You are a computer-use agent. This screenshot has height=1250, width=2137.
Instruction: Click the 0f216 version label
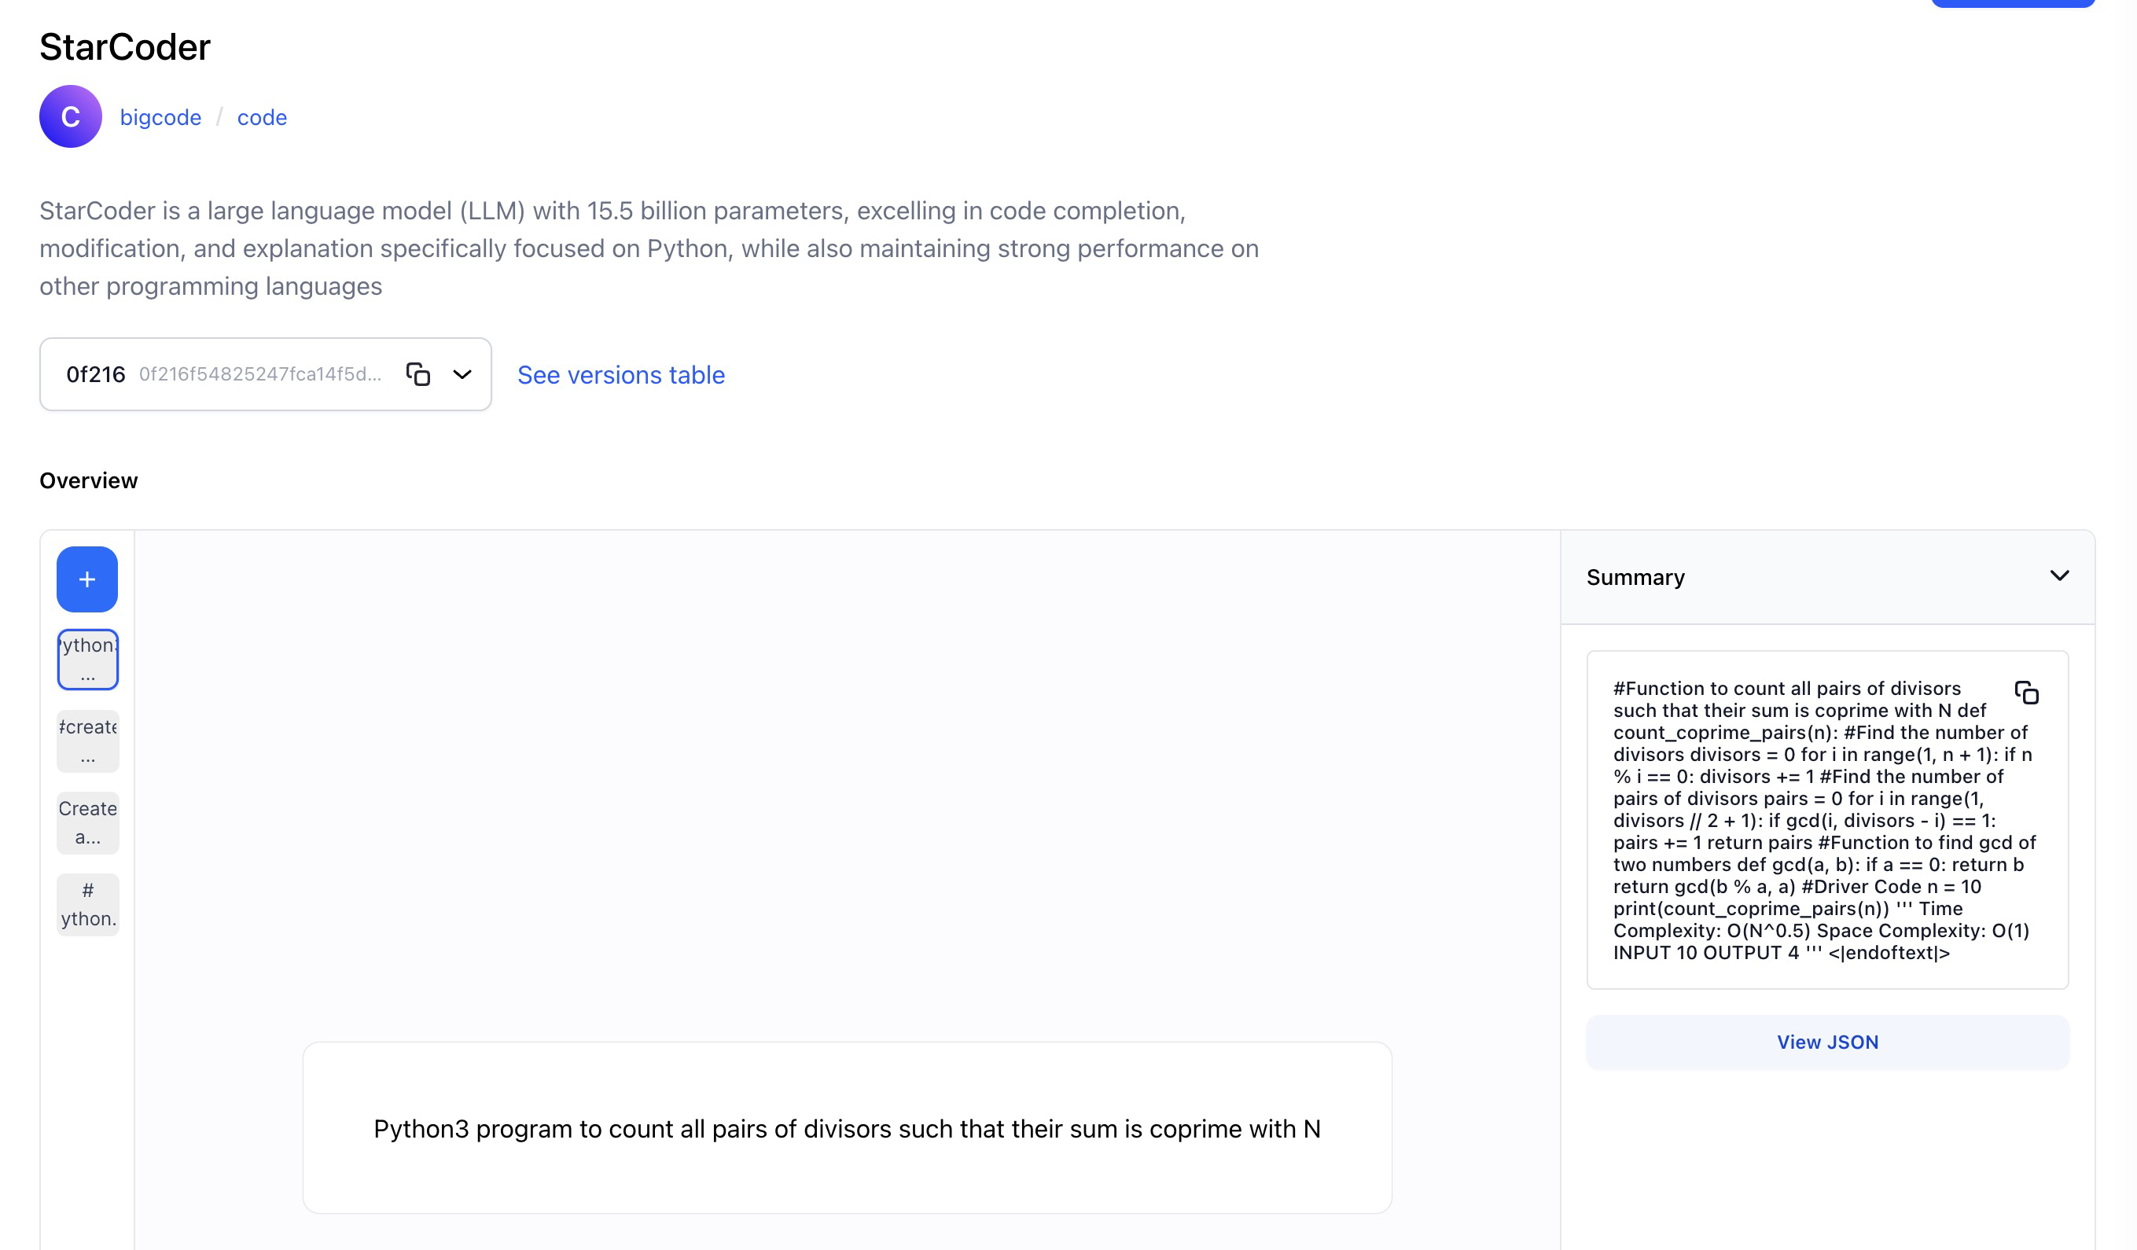pos(96,374)
